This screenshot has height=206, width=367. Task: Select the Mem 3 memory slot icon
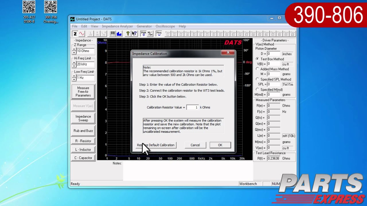181,34
